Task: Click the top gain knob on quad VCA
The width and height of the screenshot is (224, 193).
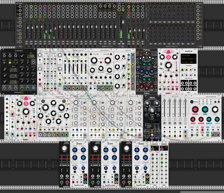Action: pos(117,57)
